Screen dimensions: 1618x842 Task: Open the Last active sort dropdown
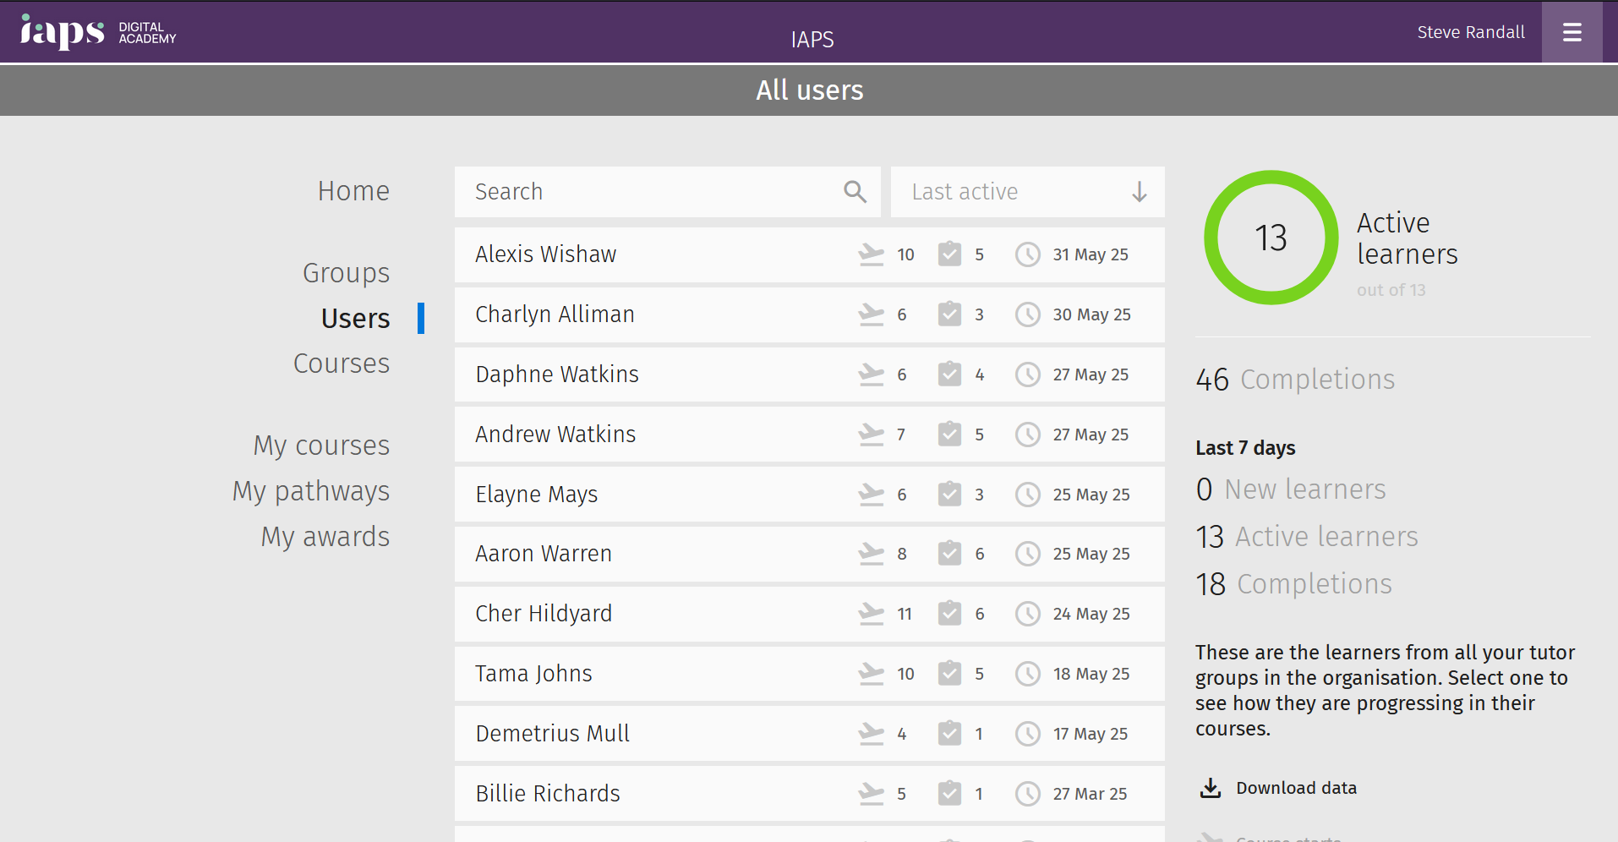[1028, 192]
